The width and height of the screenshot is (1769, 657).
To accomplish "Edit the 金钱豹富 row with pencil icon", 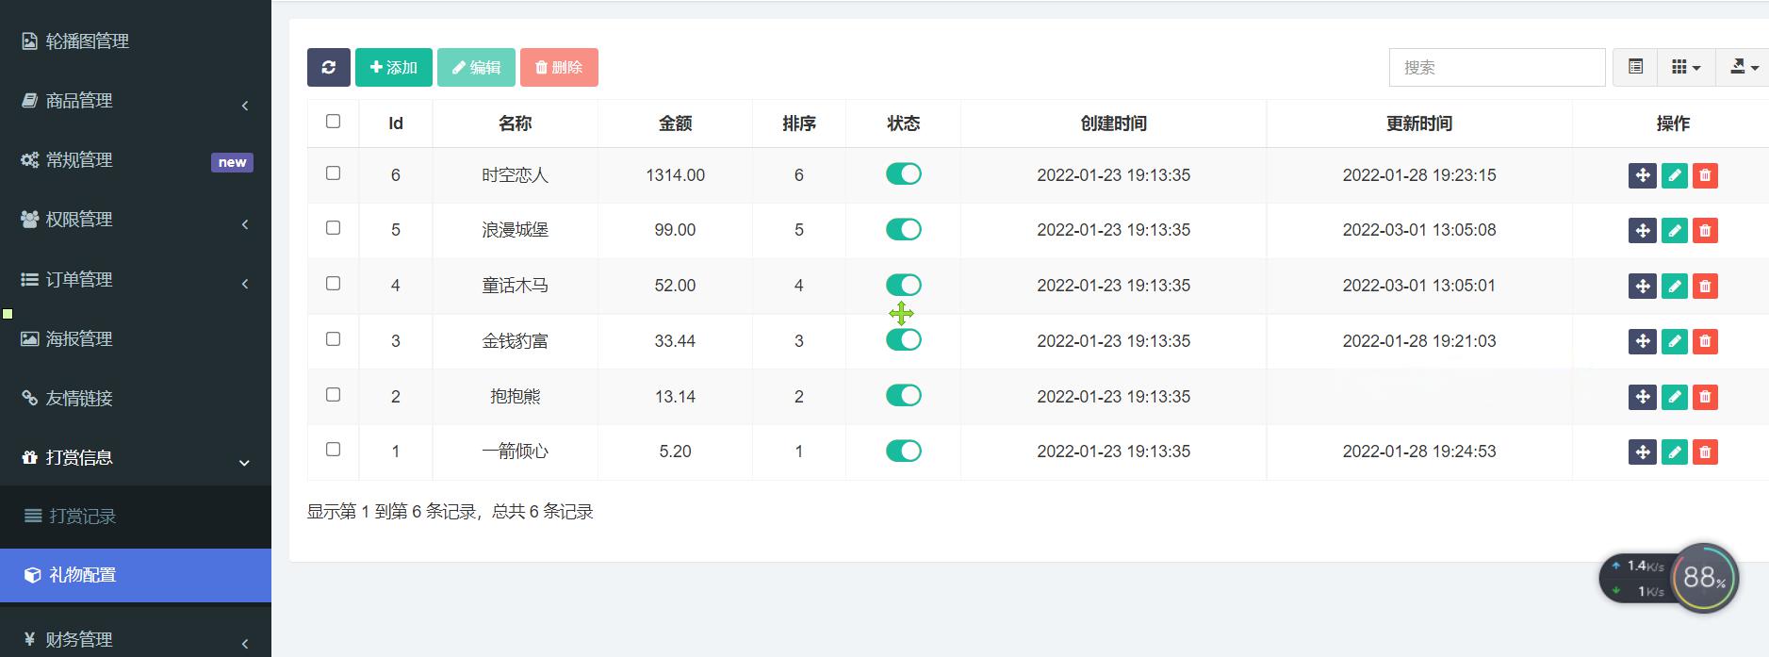I will pos(1674,341).
